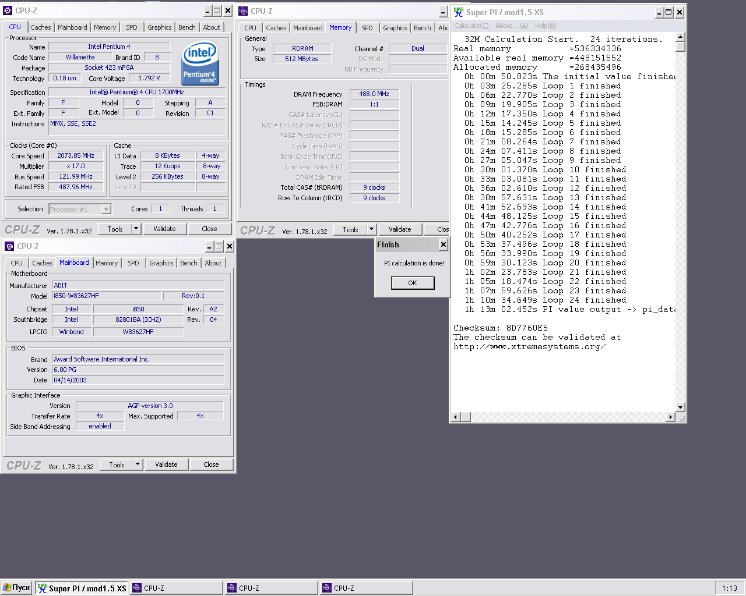Switch to the Caches tab in the CPU window

pos(41,27)
